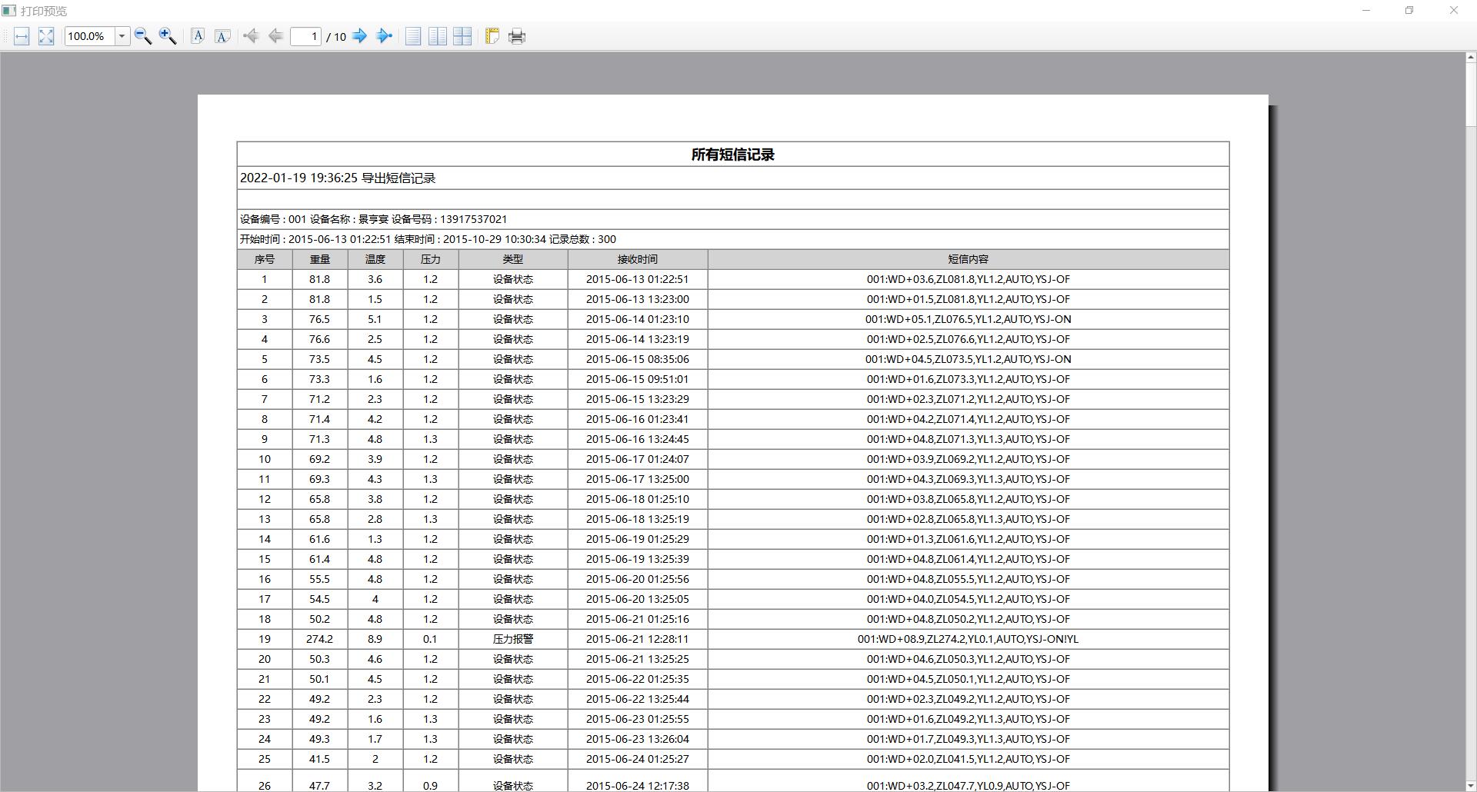
Task: Show overview of all pages
Action: [x=462, y=36]
